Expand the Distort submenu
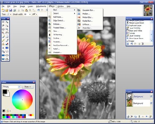 point(62,13)
